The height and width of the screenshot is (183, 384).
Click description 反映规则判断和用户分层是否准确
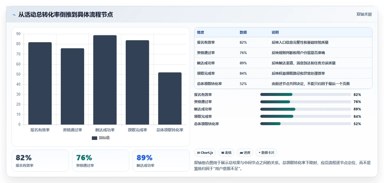[x=298, y=53]
